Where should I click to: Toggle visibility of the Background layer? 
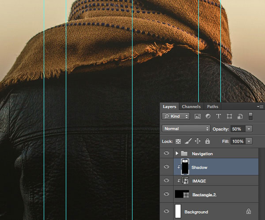pos(167,212)
